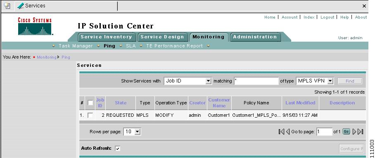Click the green Go button
The width and height of the screenshot is (375, 158).
[x=346, y=132]
